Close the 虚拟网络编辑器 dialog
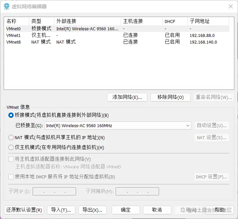Screen dimensions: 238x219 231,6
